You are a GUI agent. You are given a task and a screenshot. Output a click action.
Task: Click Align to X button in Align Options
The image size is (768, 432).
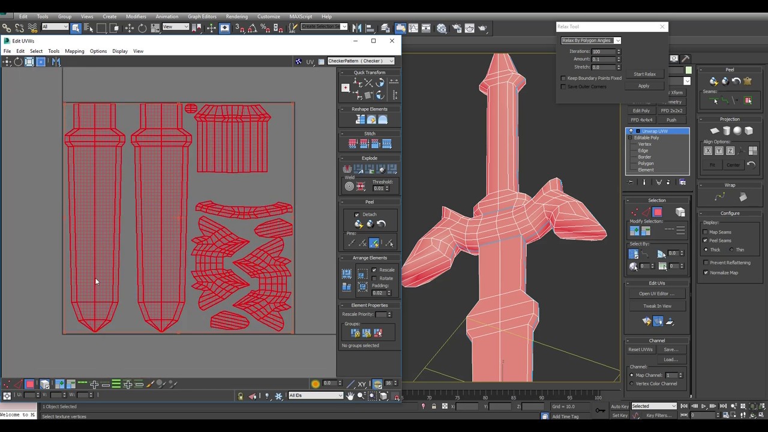pos(708,151)
